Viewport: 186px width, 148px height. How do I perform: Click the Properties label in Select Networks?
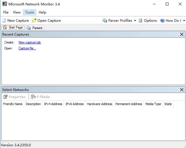(17, 97)
